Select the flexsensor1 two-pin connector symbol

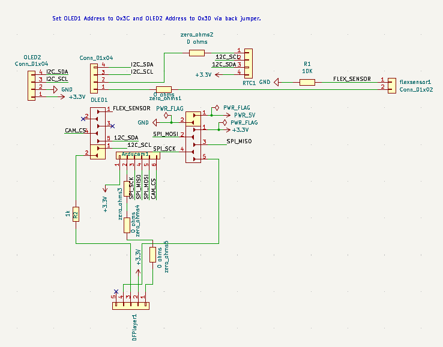point(391,86)
